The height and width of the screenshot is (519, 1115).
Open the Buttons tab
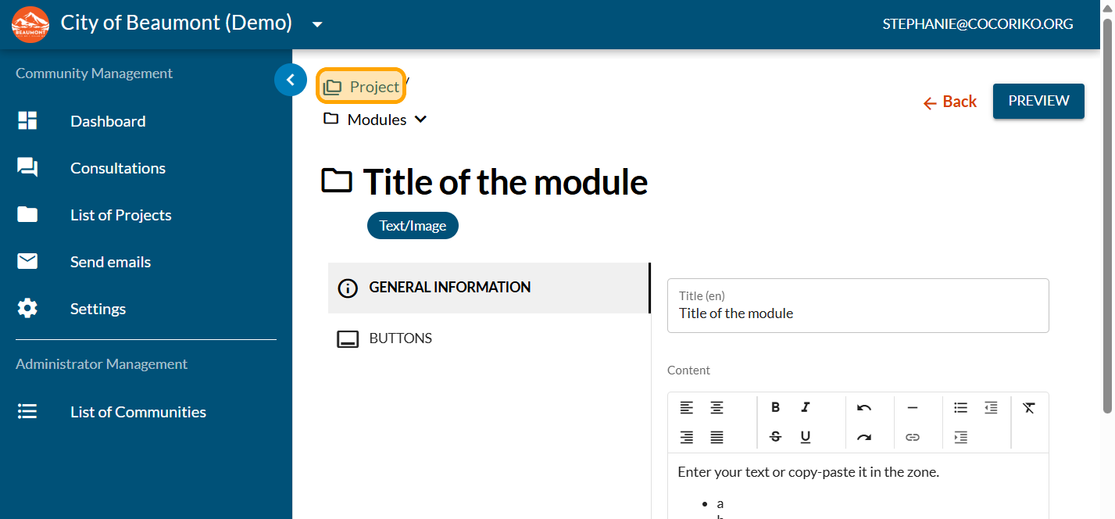[x=400, y=338]
